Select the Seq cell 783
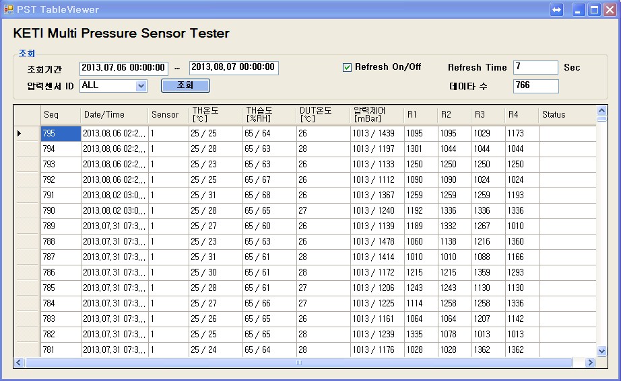The image size is (621, 381). click(x=61, y=319)
